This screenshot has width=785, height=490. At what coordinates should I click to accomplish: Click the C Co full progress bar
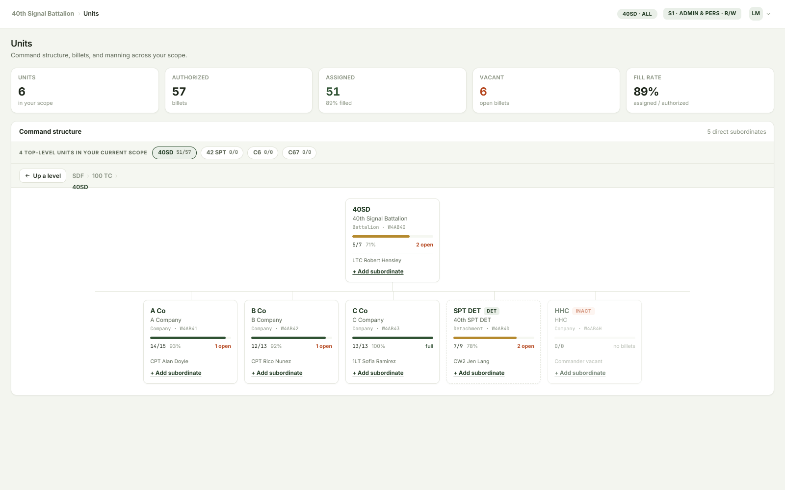coord(392,338)
